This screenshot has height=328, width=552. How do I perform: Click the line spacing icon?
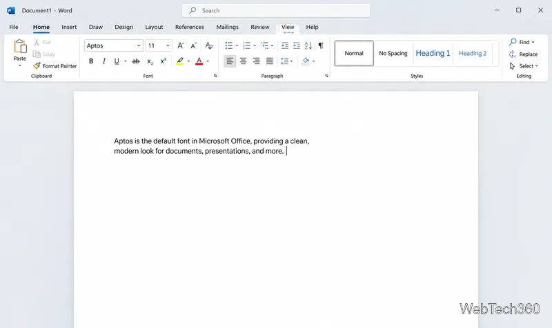pos(284,61)
